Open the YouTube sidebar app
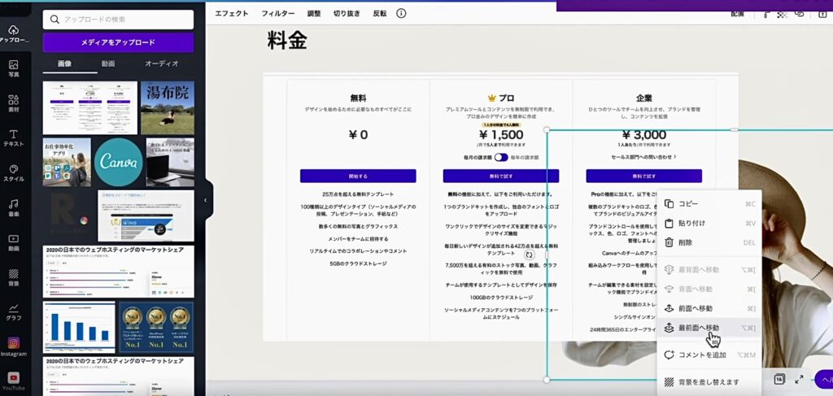Image resolution: width=833 pixels, height=396 pixels. (14, 381)
